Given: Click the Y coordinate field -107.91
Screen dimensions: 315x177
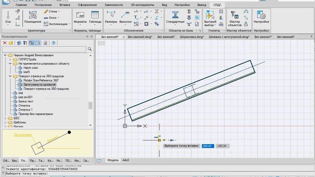Looking at the screenshot, I should pyautogui.click(x=222, y=146).
